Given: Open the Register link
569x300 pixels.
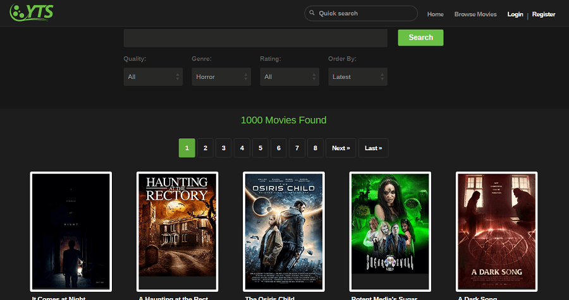Looking at the screenshot, I should coord(544,14).
